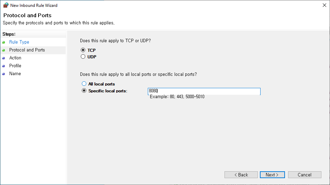This screenshot has width=330, height=185.
Task: Click the blue bullet beside Name step
Action: coord(3,74)
